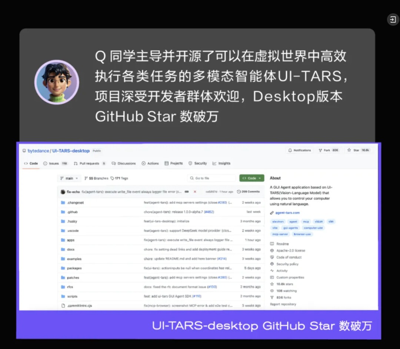View the 171 Tags list

pyautogui.click(x=119, y=178)
